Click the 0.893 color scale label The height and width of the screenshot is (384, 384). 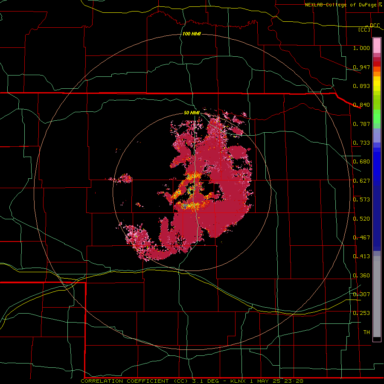pyautogui.click(x=361, y=86)
